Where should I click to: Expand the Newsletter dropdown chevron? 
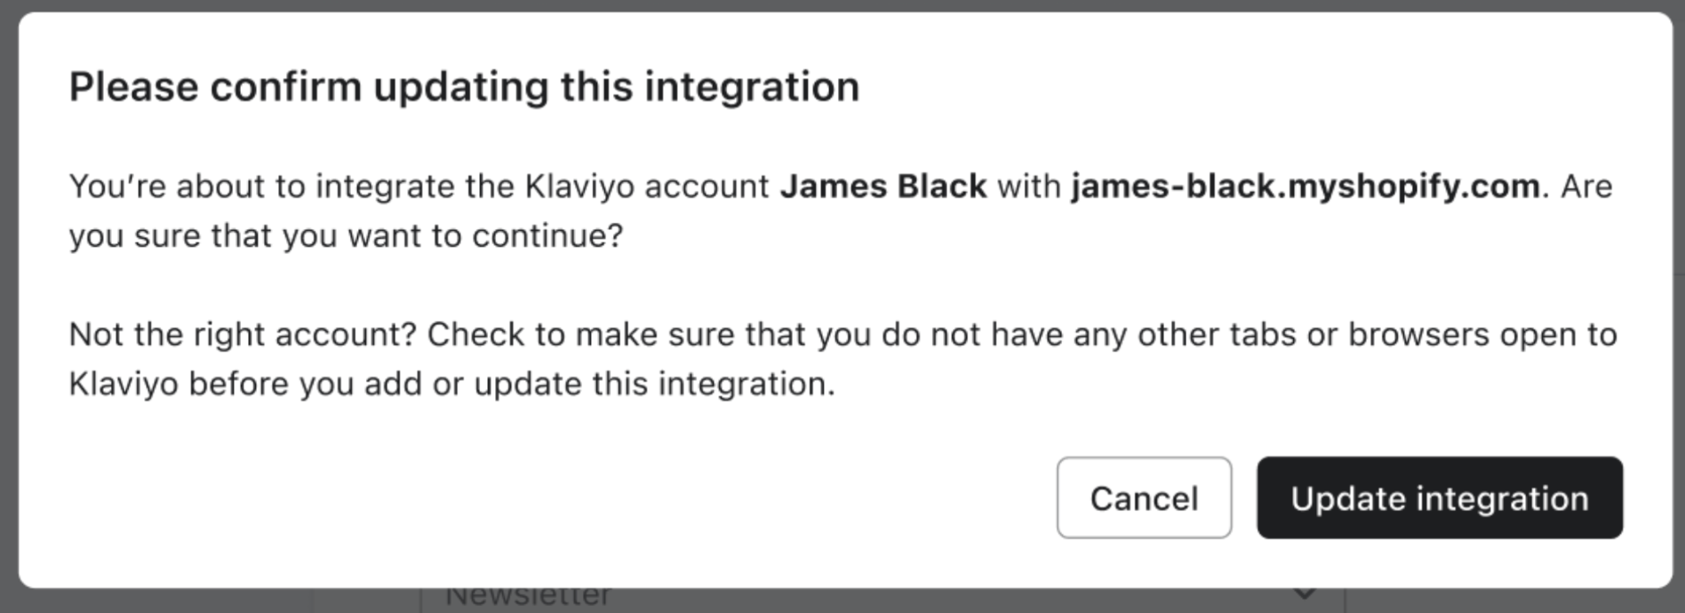1304,595
